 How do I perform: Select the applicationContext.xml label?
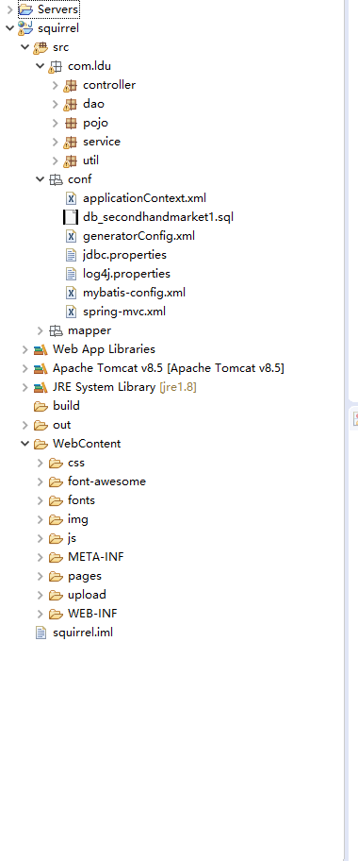tap(145, 198)
